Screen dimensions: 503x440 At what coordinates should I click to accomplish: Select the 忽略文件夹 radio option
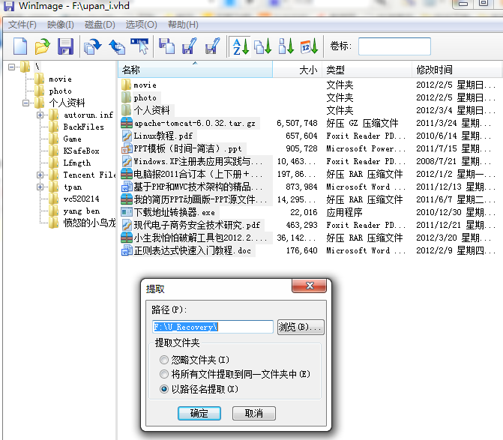(164, 360)
